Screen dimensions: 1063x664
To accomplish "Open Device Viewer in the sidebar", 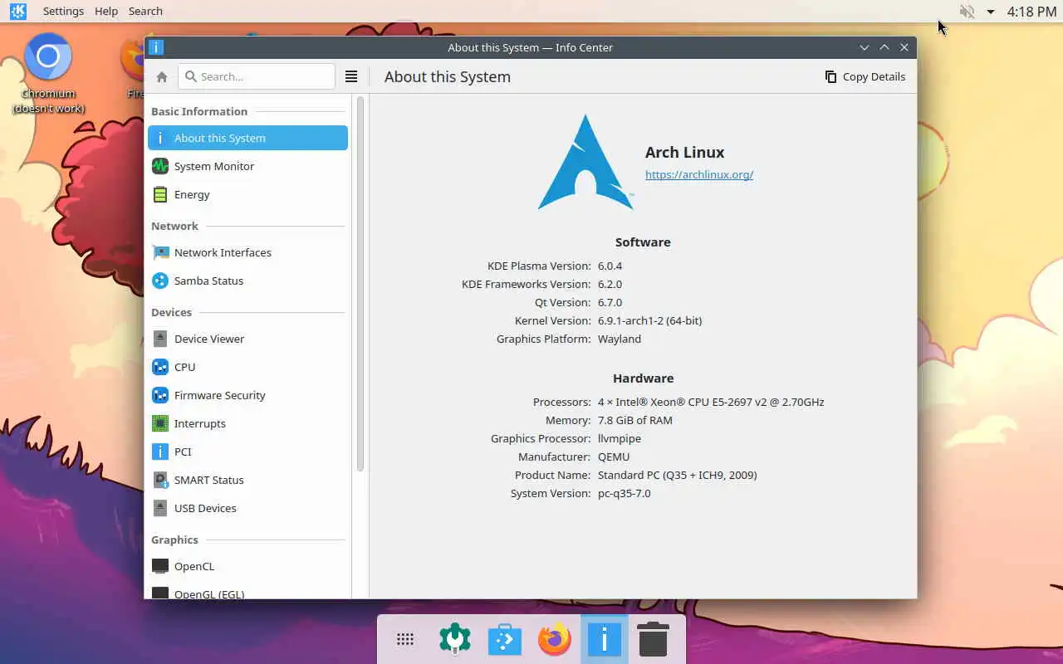I will tap(247, 339).
